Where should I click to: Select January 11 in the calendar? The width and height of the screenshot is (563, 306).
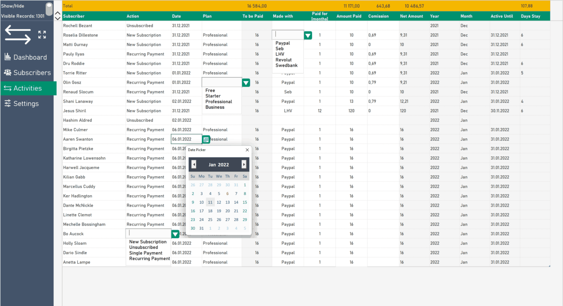pos(210,202)
